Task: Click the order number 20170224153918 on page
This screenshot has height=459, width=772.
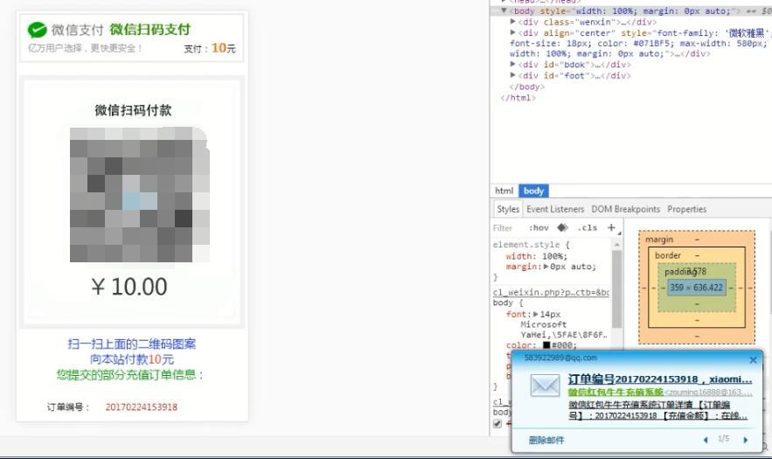Action: (142, 407)
